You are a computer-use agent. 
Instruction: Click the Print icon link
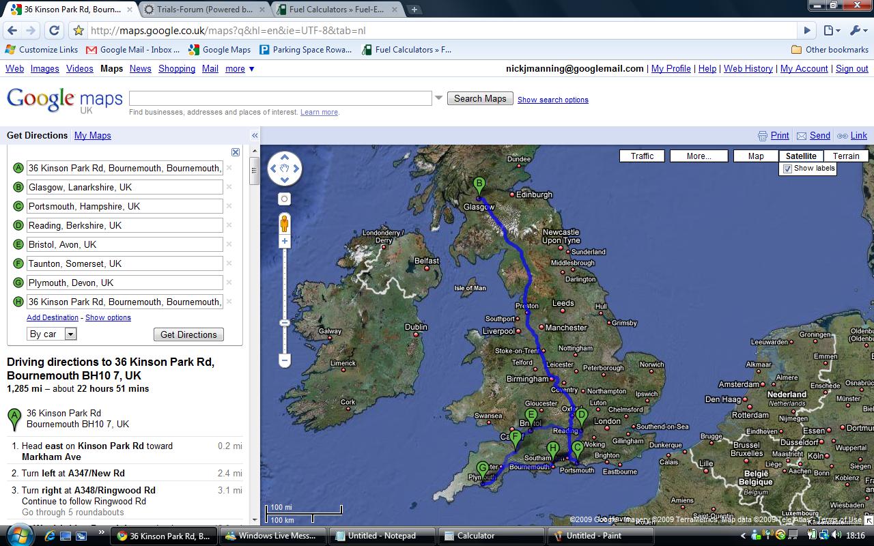coord(774,136)
